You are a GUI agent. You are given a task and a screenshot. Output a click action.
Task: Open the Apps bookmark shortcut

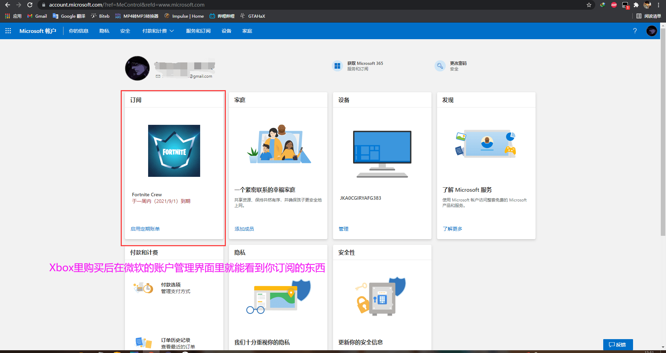(x=13, y=16)
